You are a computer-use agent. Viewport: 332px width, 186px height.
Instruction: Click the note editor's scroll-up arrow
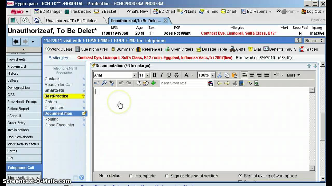pyautogui.click(x=312, y=90)
